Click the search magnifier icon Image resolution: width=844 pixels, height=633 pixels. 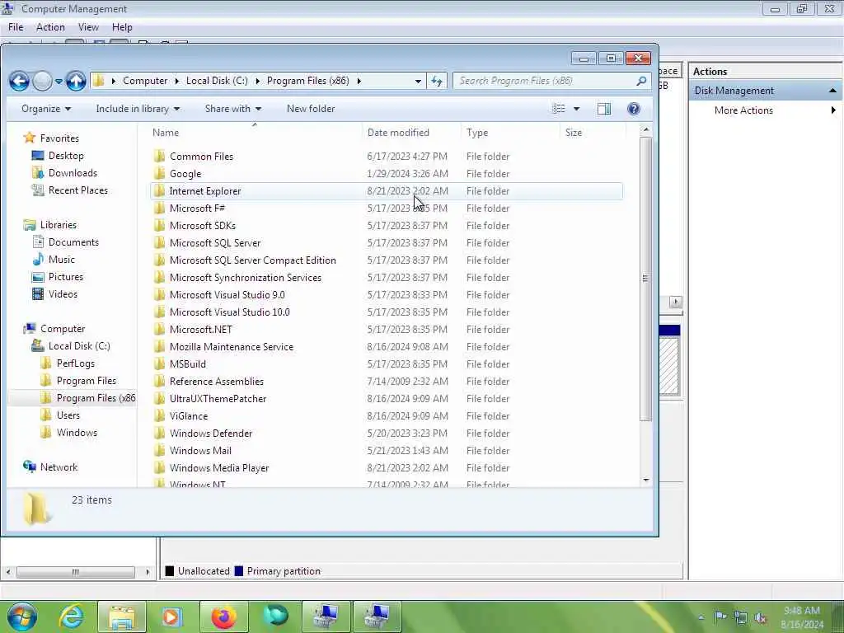click(x=640, y=81)
